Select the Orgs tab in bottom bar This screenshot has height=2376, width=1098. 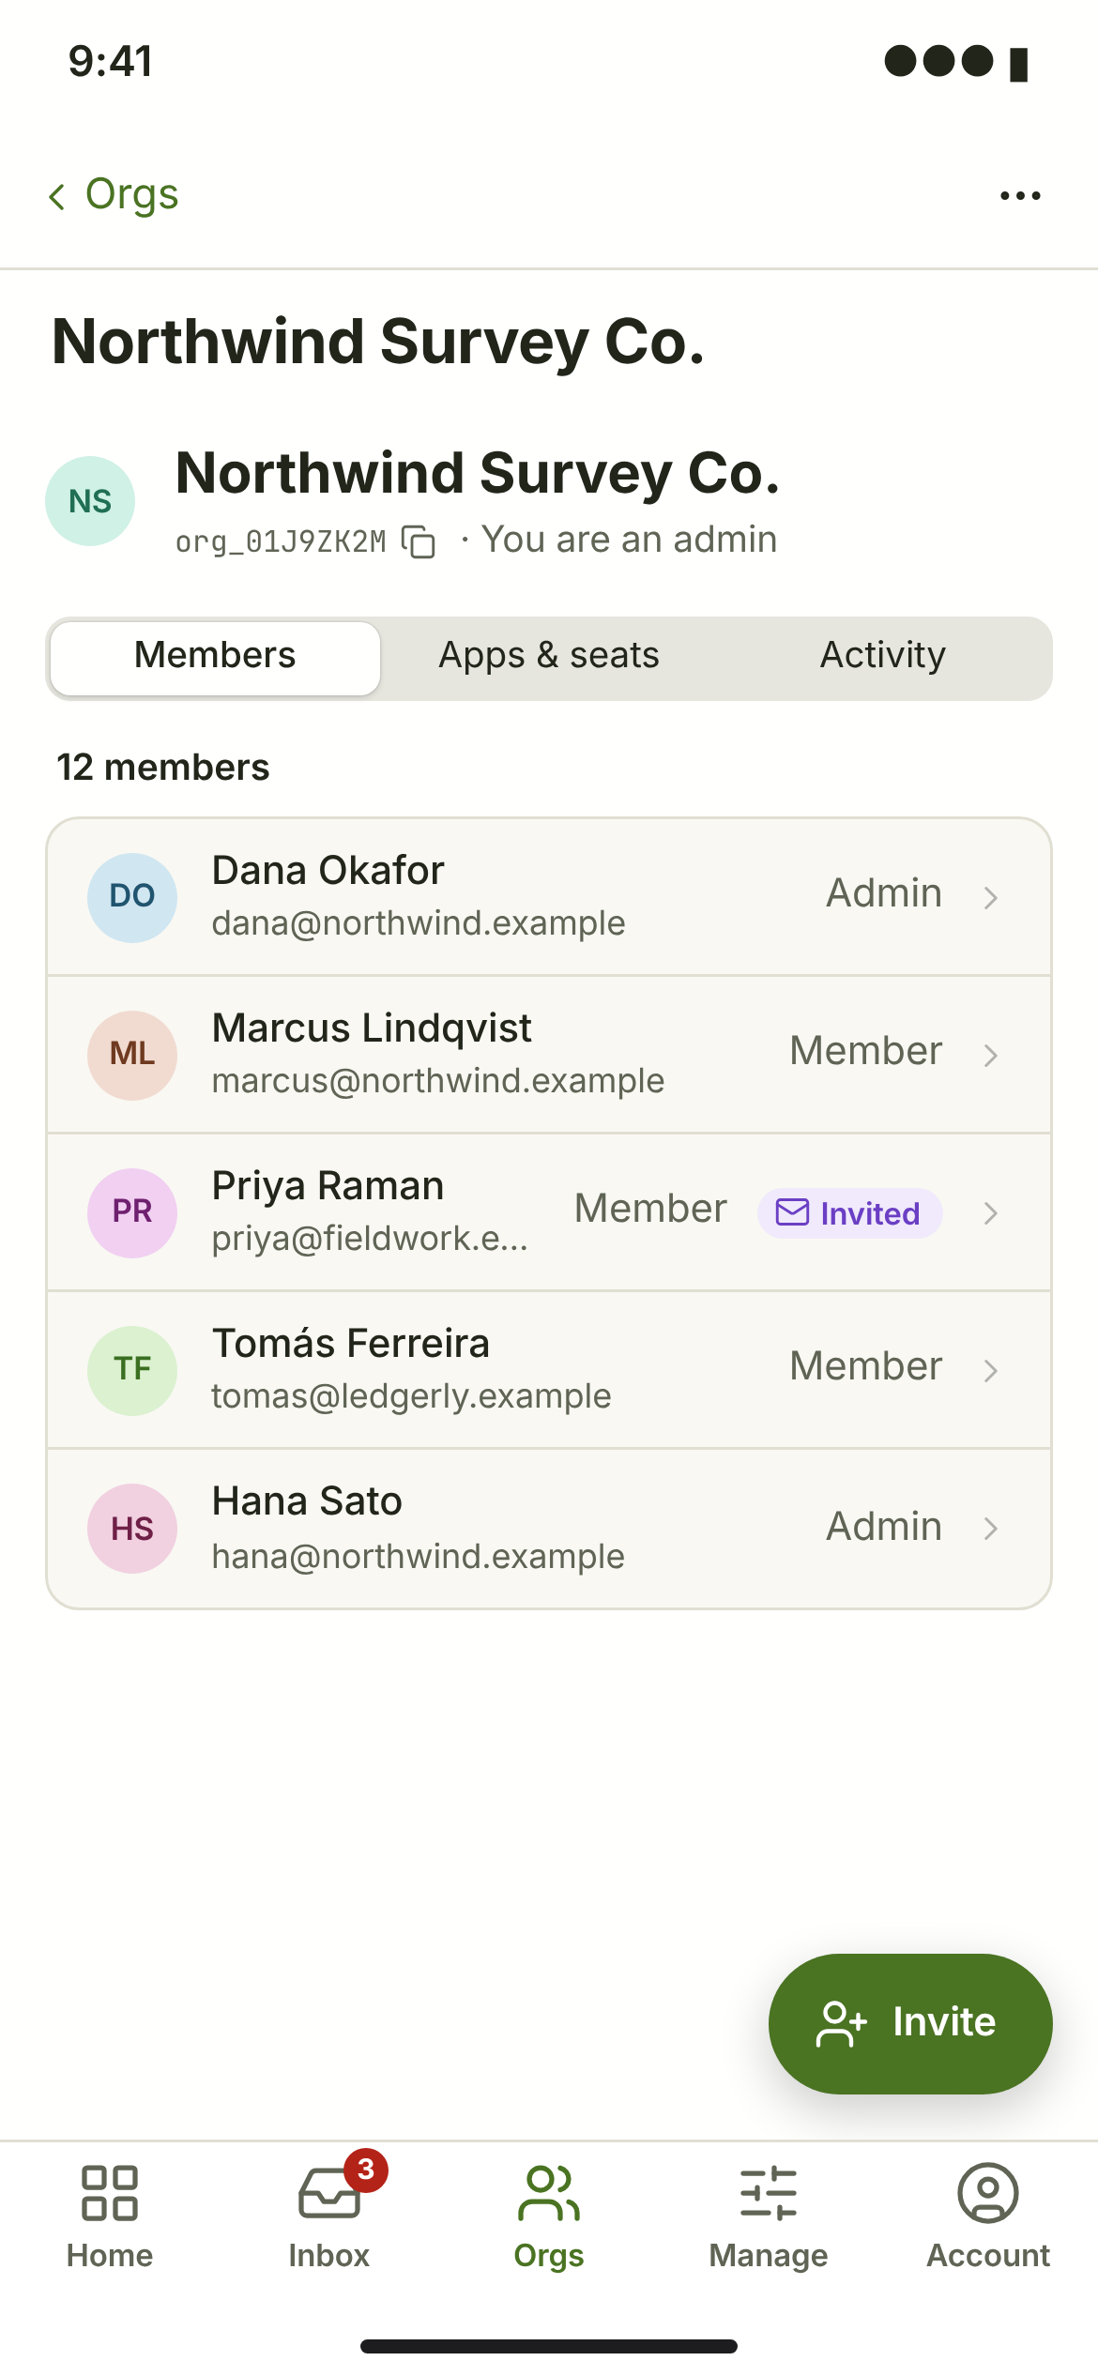click(x=549, y=2216)
